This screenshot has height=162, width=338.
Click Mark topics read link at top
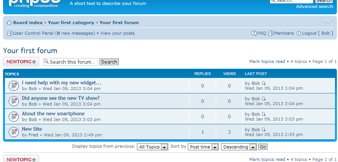click(x=267, y=61)
